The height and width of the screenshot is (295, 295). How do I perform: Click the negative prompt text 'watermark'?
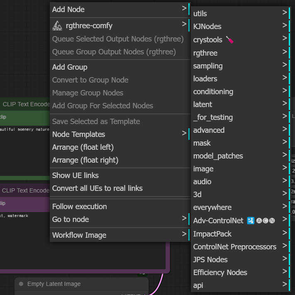(18, 216)
